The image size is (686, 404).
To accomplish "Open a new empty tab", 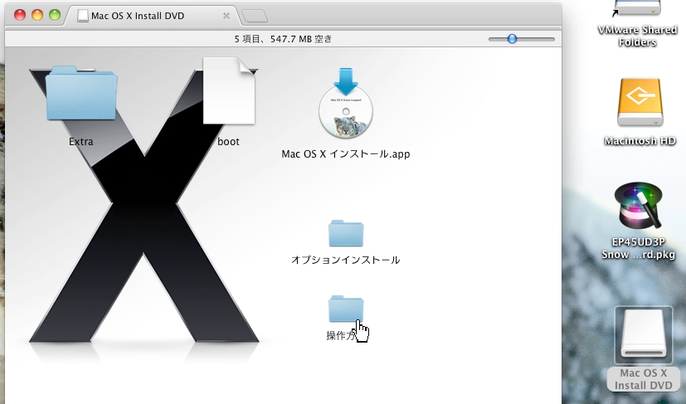I will click(255, 17).
